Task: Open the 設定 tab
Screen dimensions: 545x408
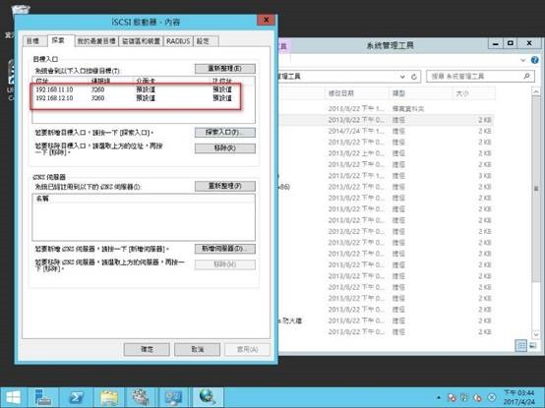Action: [x=205, y=41]
